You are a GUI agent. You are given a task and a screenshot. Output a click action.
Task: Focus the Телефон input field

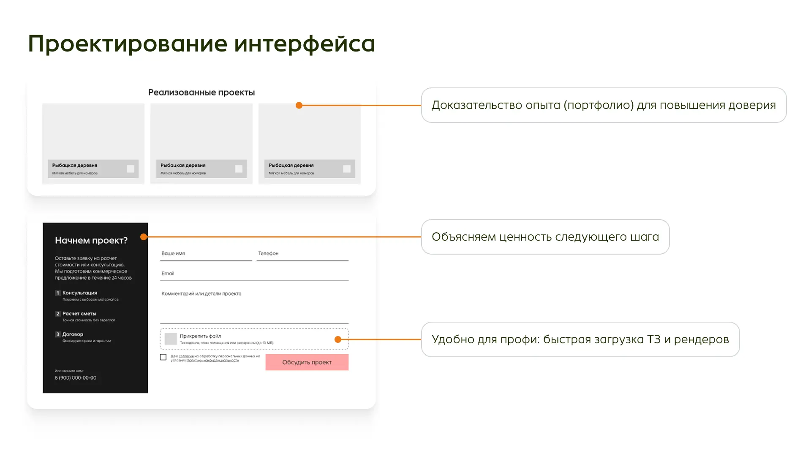click(x=302, y=254)
